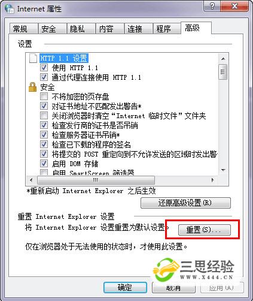
Task: Enable 不将加密的页存盘 checkbox
Action: click(44, 97)
